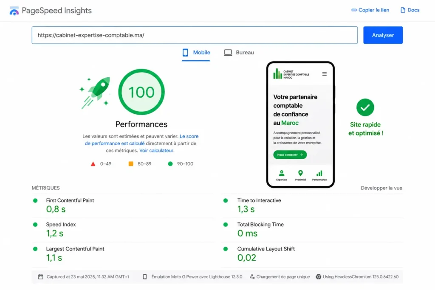This screenshot has width=435, height=290.
Task: Click the 100 performance score gauge
Action: click(141, 92)
